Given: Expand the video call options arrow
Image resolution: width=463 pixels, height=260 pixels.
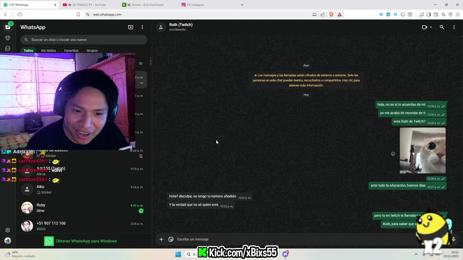Looking at the screenshot, I should (x=431, y=27).
